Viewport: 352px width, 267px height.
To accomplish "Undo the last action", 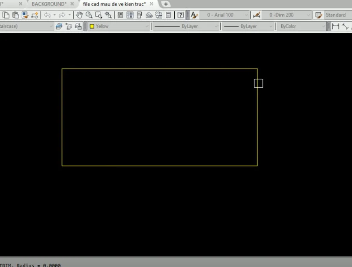I will 47,15.
